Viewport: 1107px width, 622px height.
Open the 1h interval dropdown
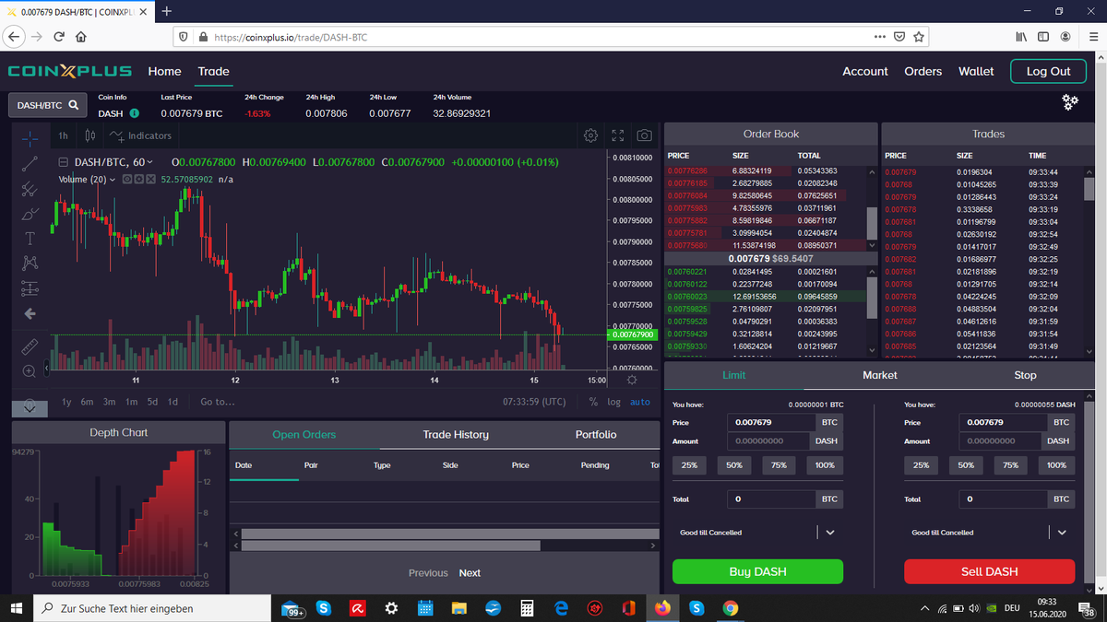63,135
